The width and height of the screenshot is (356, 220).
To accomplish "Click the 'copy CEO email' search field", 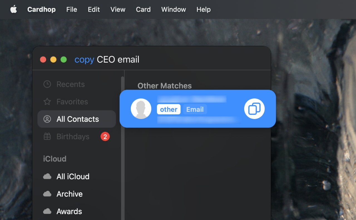I will coord(107,60).
